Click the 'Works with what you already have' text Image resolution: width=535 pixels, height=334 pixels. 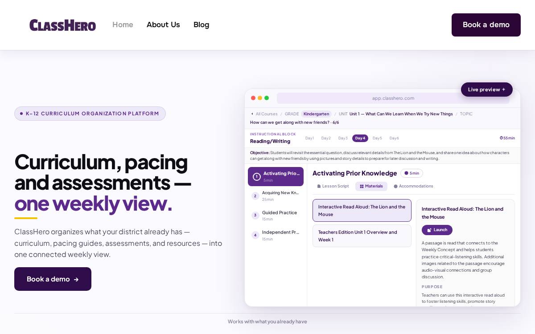pos(267,322)
